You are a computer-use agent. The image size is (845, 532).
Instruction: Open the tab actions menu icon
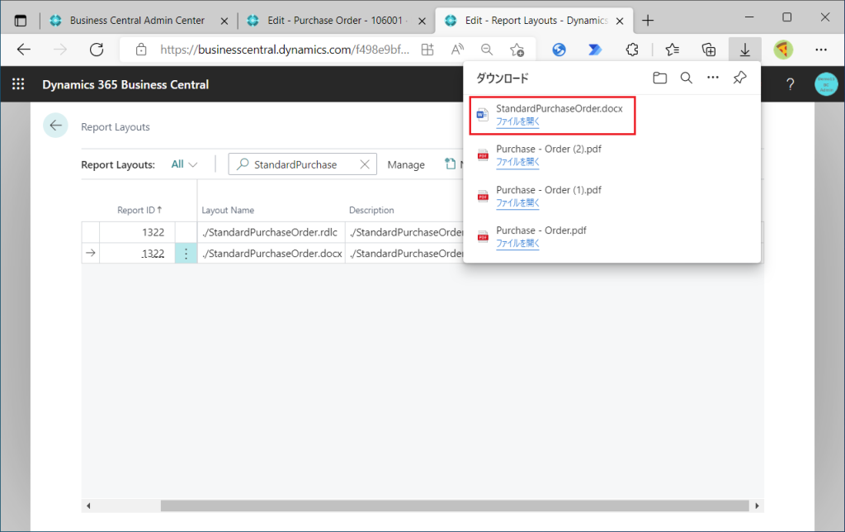pyautogui.click(x=21, y=21)
